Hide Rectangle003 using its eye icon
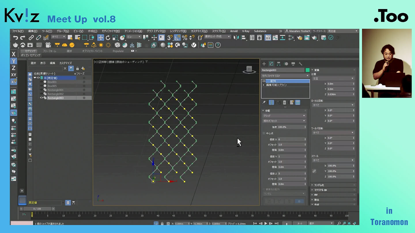Image resolution: width=415 pixels, height=233 pixels. tap(41, 98)
